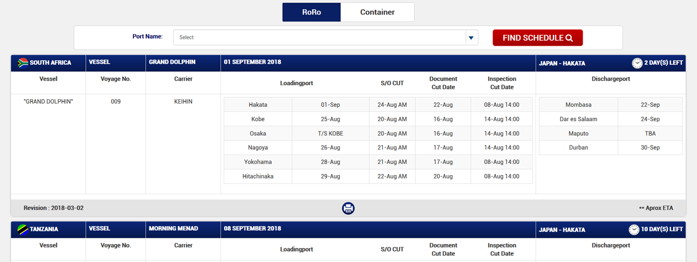Screen dimensions: 697x262
Task: Click the Dar es Salaam discharge port cell
Action: (x=578, y=119)
